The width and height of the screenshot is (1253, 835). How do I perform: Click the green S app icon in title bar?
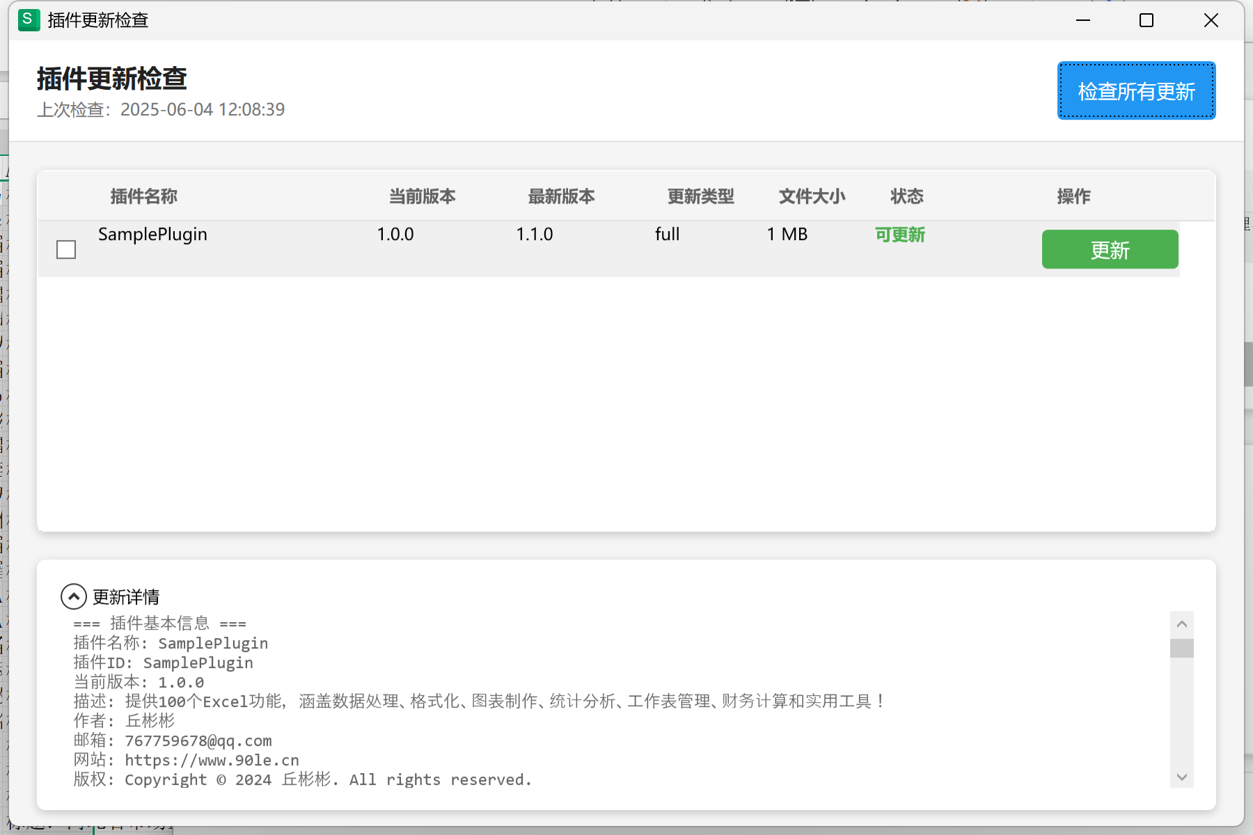pos(29,20)
